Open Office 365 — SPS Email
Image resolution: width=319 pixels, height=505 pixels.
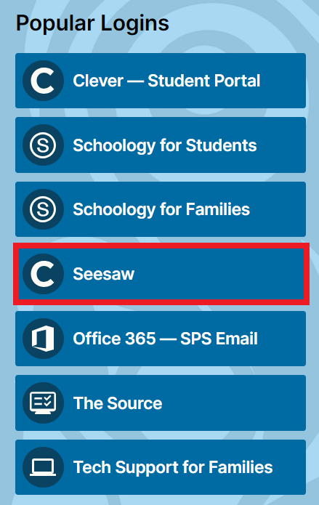161,339
